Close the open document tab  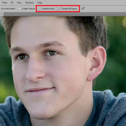click(x=2, y=14)
